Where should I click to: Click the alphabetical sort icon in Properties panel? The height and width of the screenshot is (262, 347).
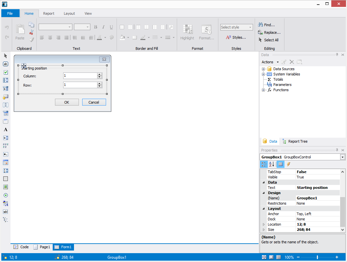(272, 164)
